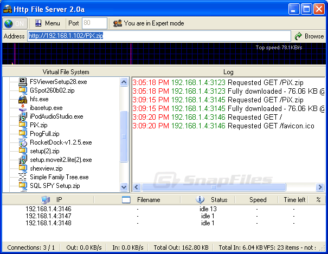Viewport: 328px width, 254px height.
Task: Click the status info icon in Status header
Action: pos(200,199)
